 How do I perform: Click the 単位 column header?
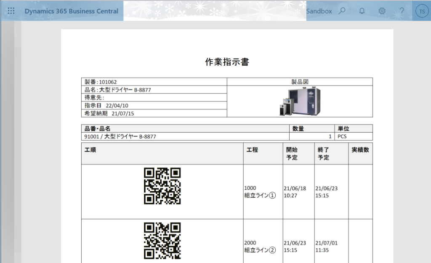(354, 128)
